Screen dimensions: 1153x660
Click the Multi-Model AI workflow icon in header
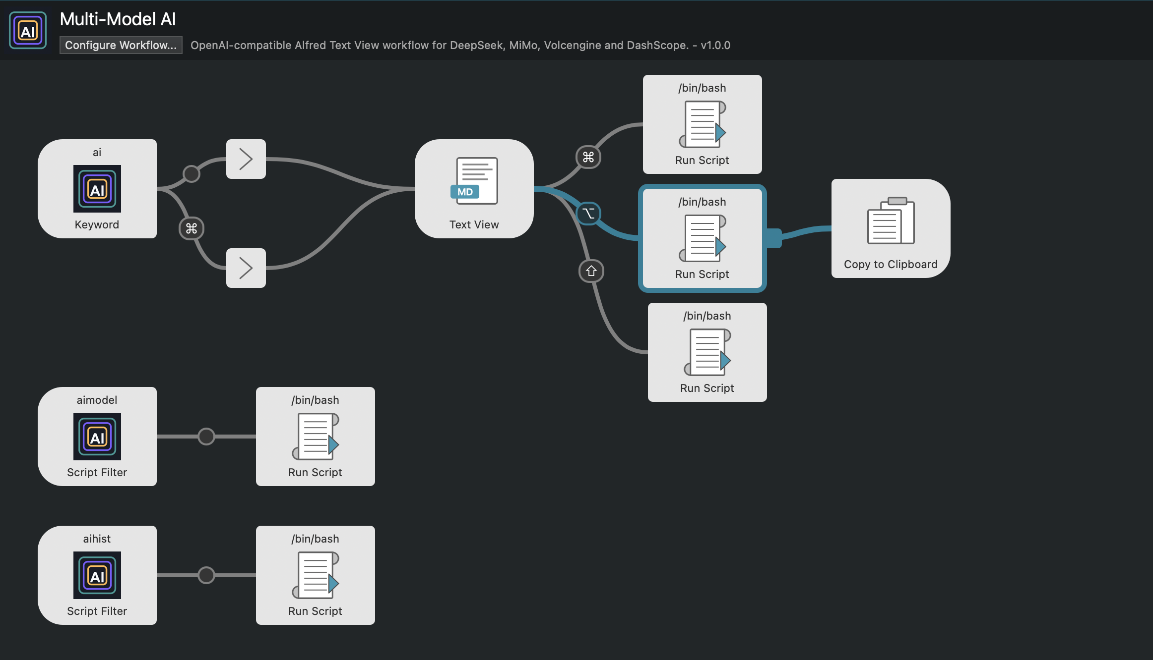pyautogui.click(x=28, y=31)
